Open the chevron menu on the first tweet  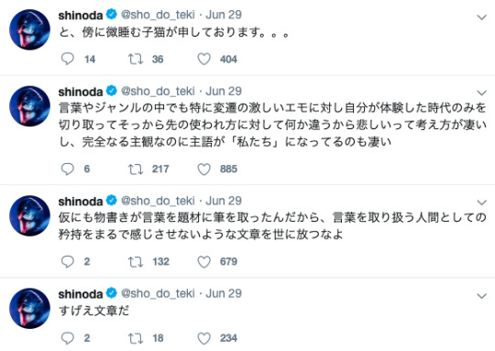click(x=481, y=17)
